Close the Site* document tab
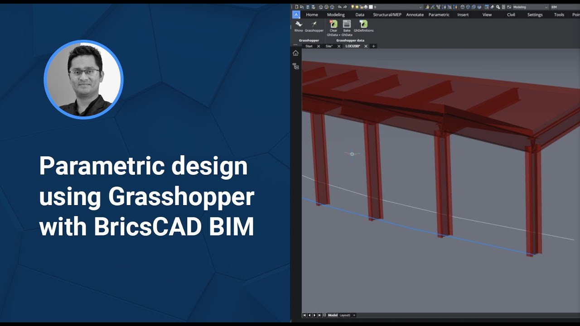Image resolution: width=580 pixels, height=326 pixels. coord(339,46)
